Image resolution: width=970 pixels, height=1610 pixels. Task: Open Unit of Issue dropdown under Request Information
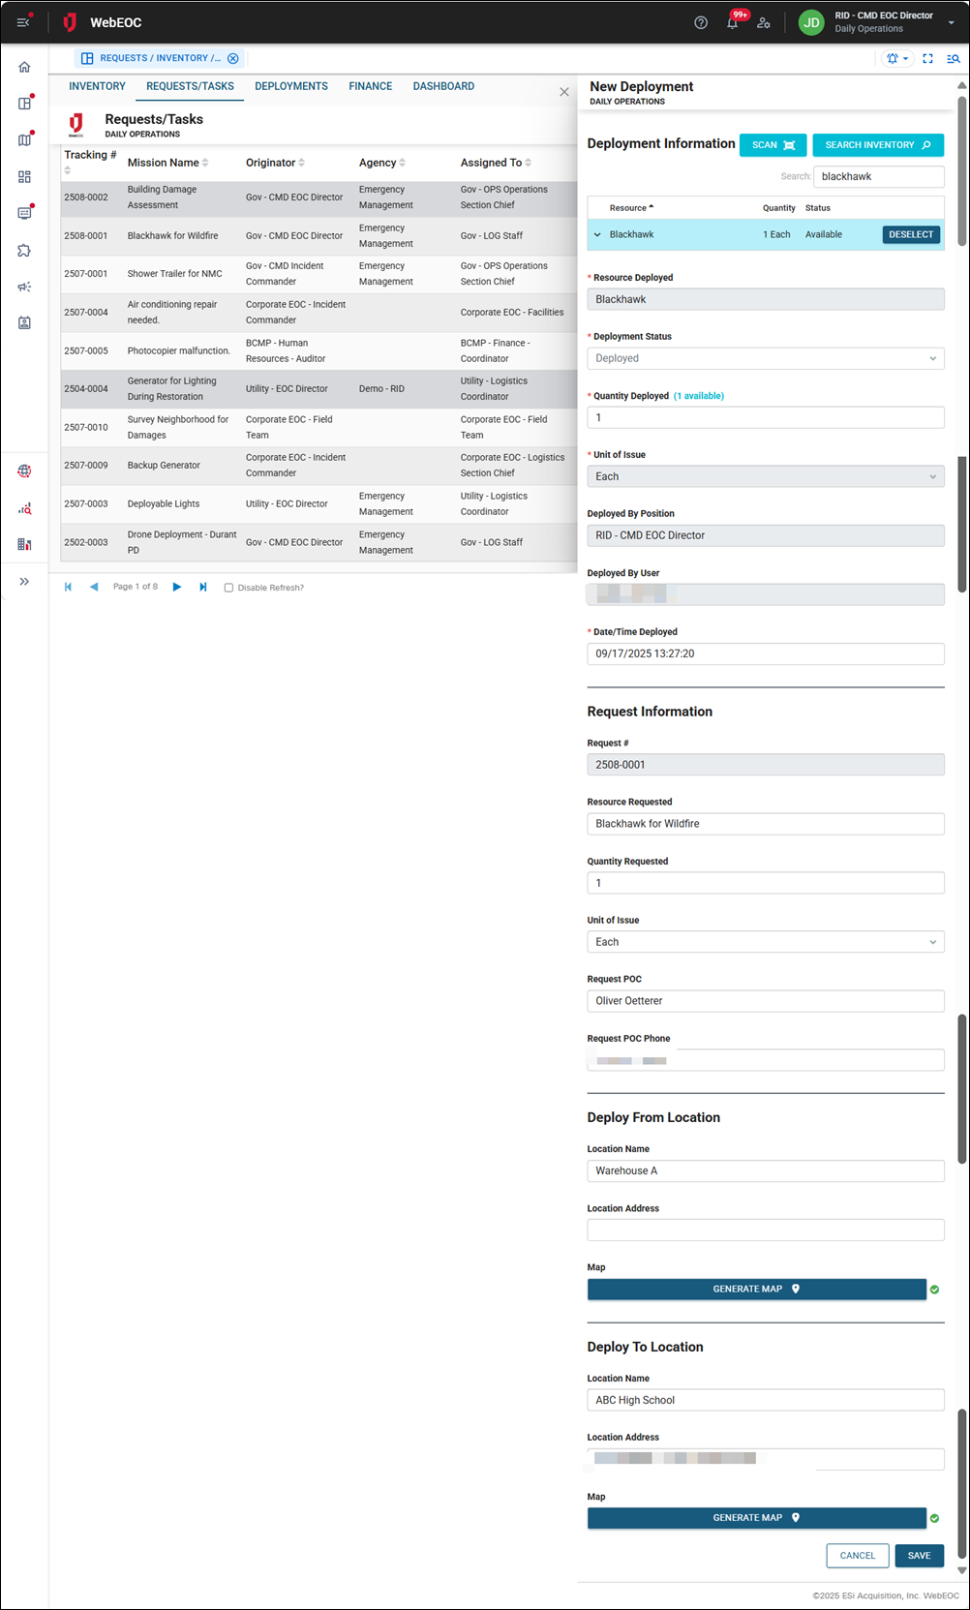(x=766, y=942)
